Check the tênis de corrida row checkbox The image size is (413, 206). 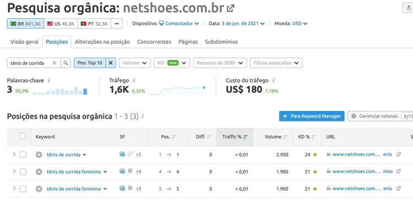pyautogui.click(x=23, y=155)
